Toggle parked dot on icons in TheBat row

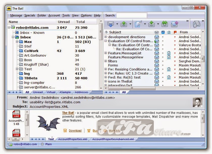[163, 81]
